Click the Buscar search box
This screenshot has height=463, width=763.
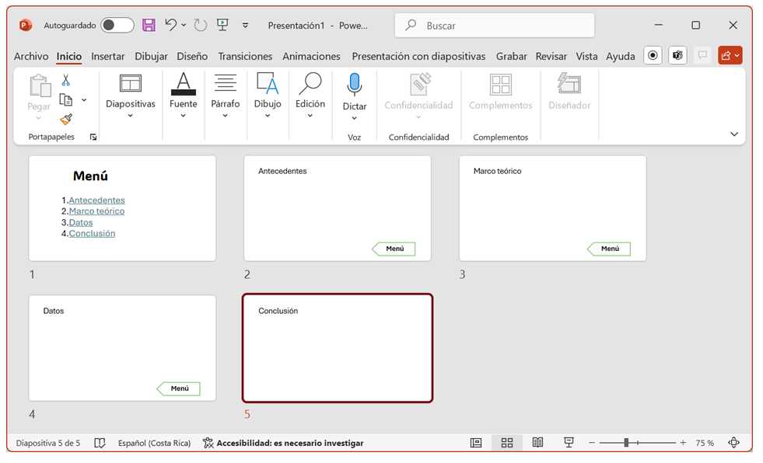pyautogui.click(x=495, y=26)
